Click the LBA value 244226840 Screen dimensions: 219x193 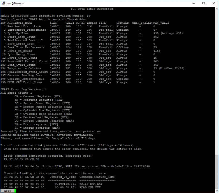tap(142, 166)
